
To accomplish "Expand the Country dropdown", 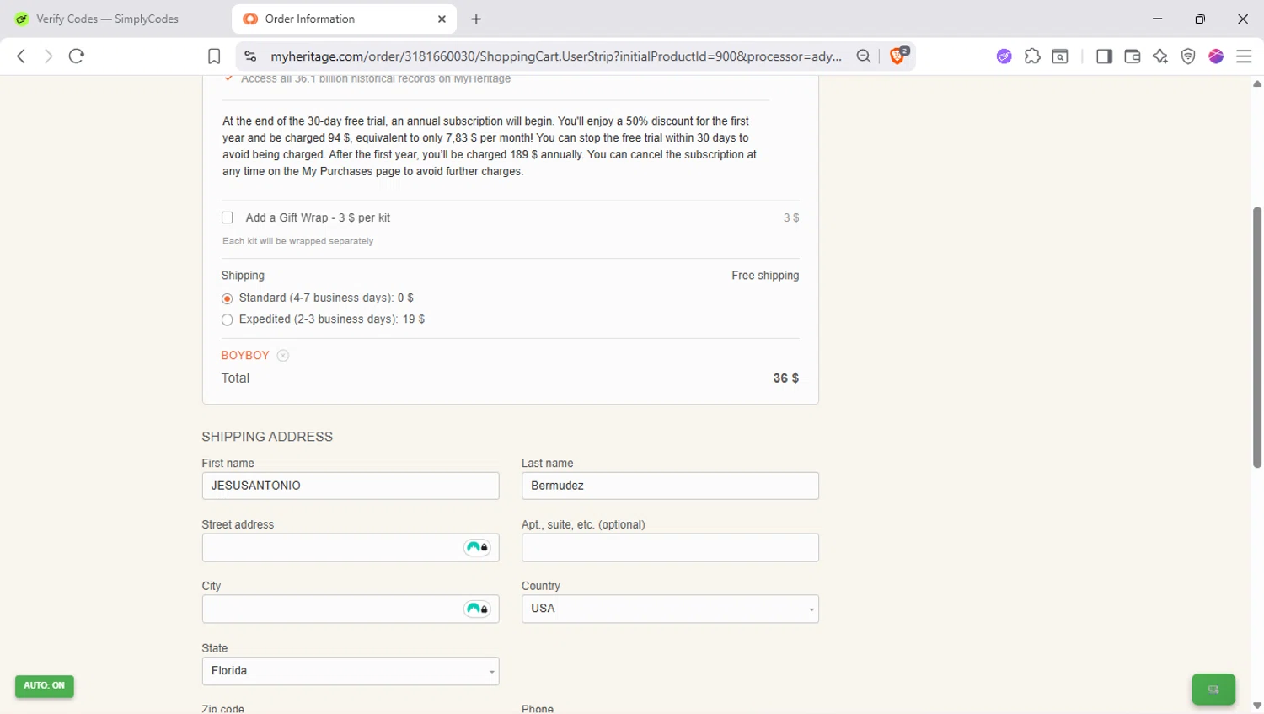I will coord(670,609).
